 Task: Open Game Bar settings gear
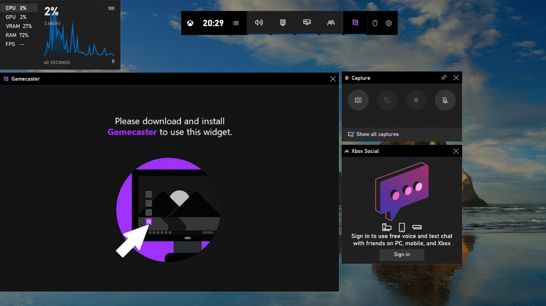click(x=389, y=23)
